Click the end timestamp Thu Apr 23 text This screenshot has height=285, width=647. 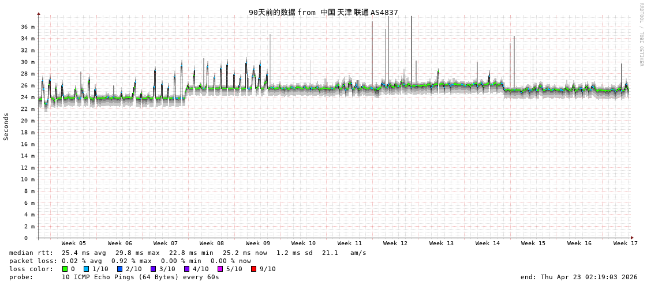pos(579,277)
